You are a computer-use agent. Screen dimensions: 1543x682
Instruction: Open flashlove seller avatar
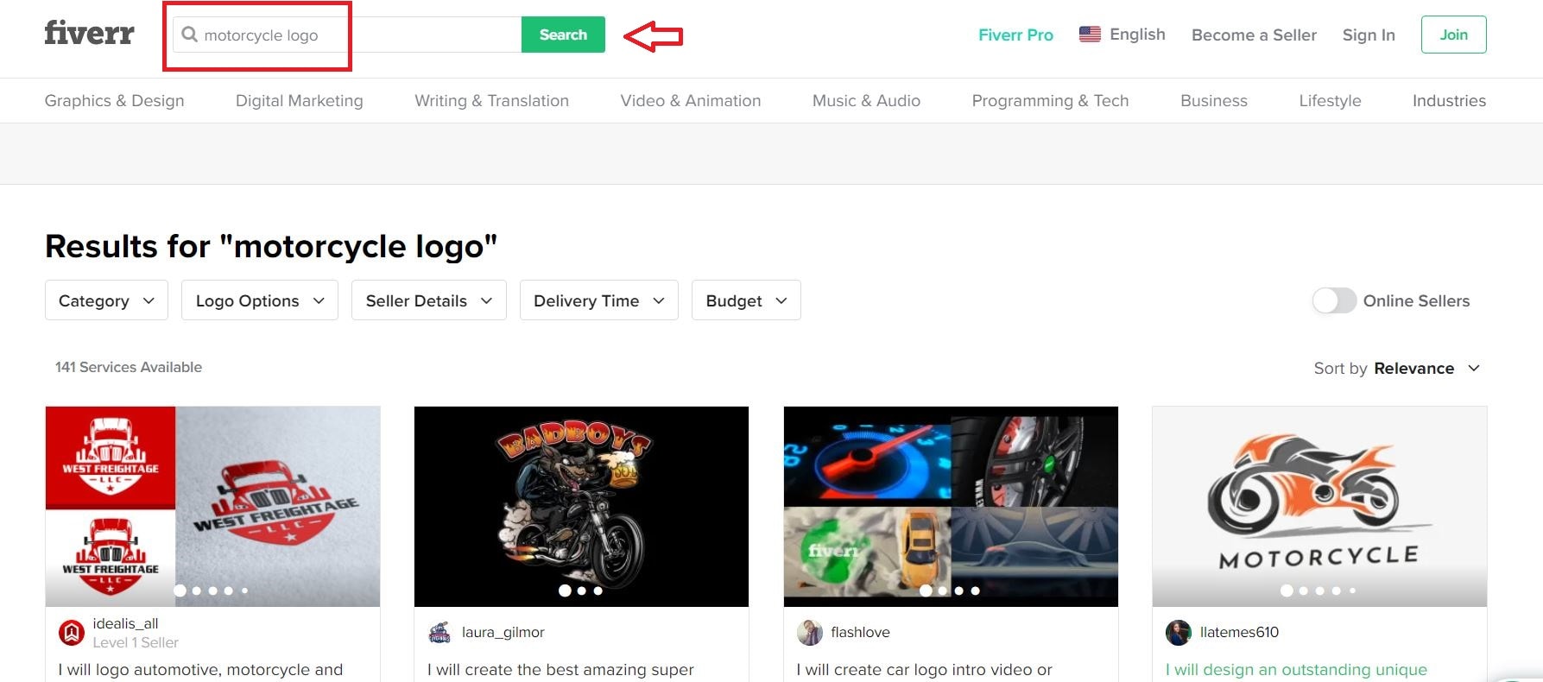[809, 632]
